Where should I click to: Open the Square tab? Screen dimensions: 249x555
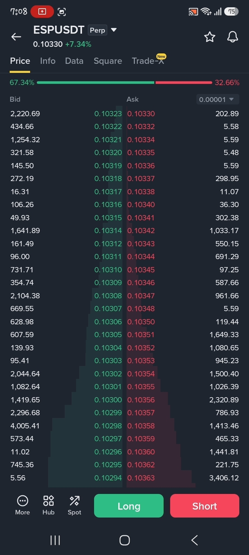click(x=108, y=61)
